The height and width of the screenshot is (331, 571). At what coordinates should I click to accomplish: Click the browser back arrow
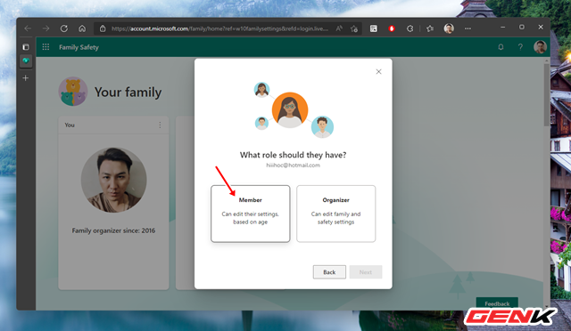[x=28, y=28]
